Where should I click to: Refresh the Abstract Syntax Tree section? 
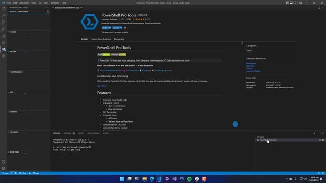48,12
